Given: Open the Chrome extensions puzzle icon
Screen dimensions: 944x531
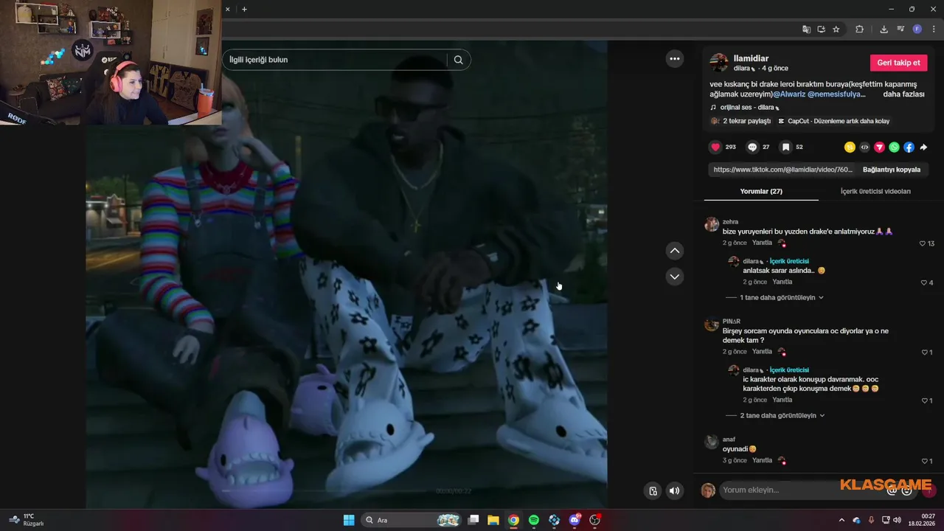Looking at the screenshot, I should pyautogui.click(x=859, y=29).
